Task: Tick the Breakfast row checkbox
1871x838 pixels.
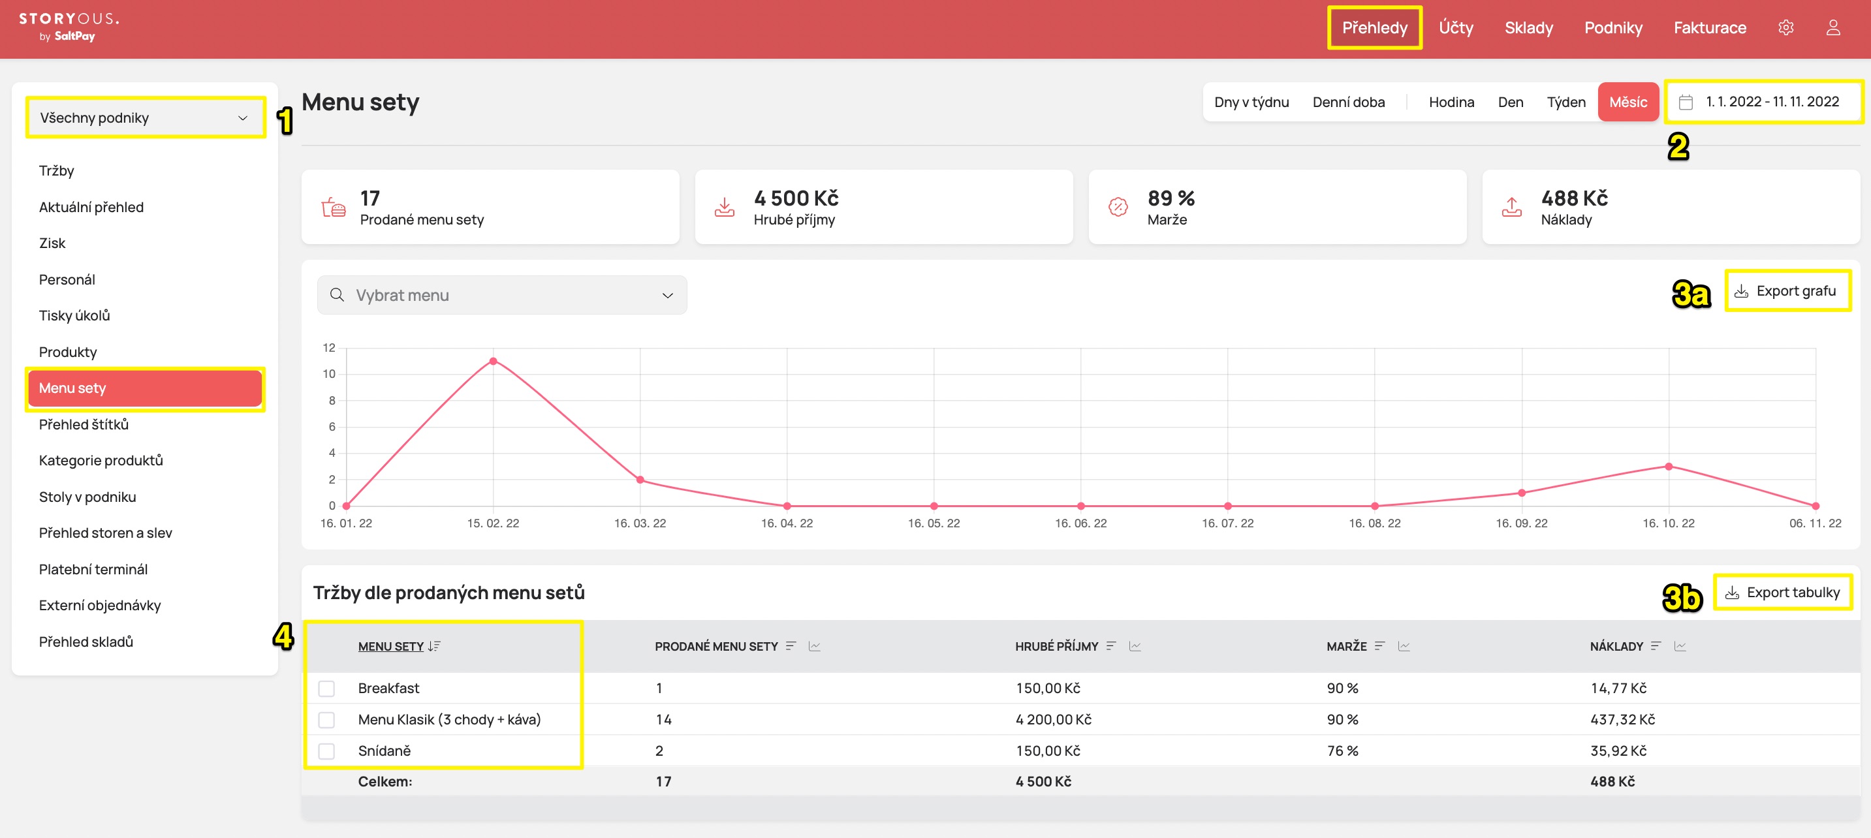Action: click(x=326, y=689)
